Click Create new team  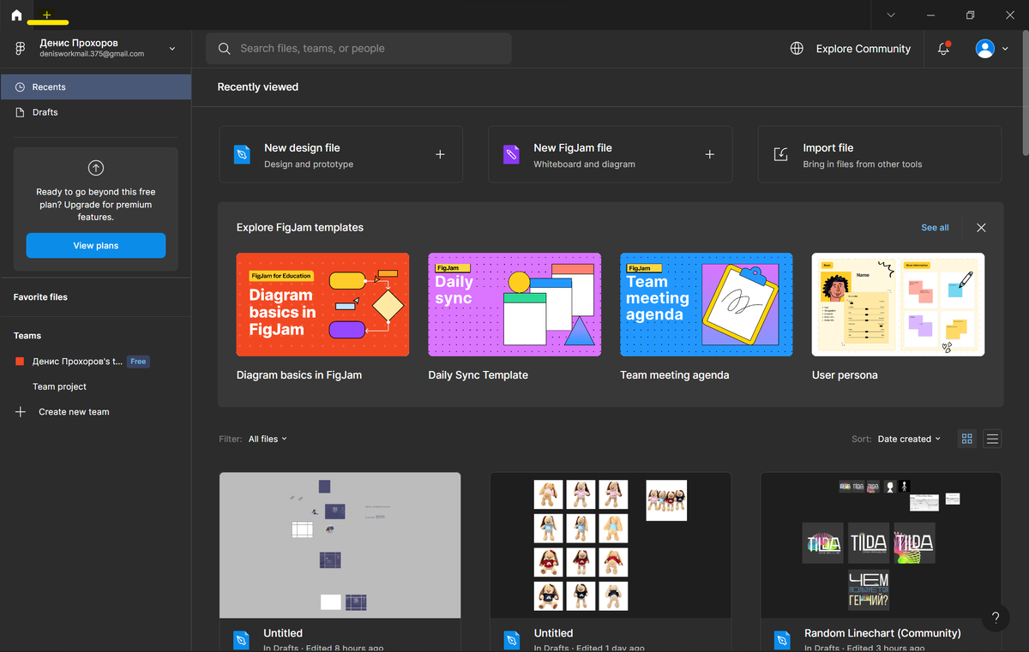pyautogui.click(x=74, y=412)
